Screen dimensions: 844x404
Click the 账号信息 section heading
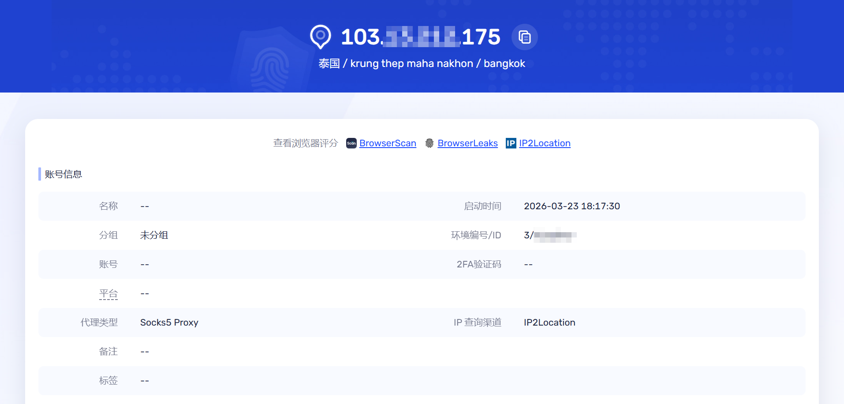tap(63, 174)
